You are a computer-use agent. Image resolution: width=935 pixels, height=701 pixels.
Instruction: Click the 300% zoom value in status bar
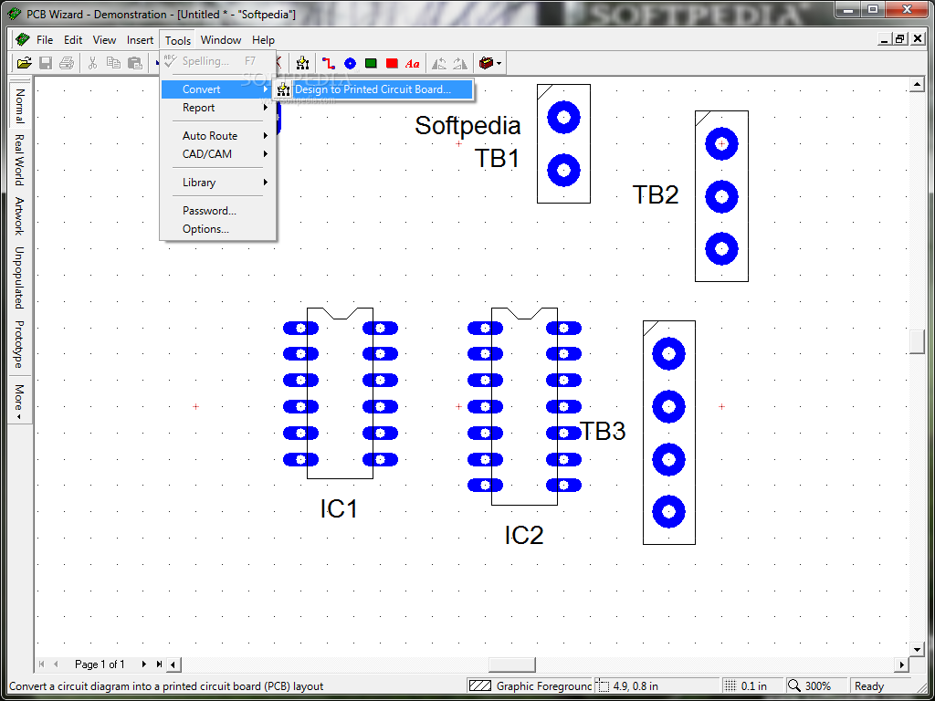point(817,686)
